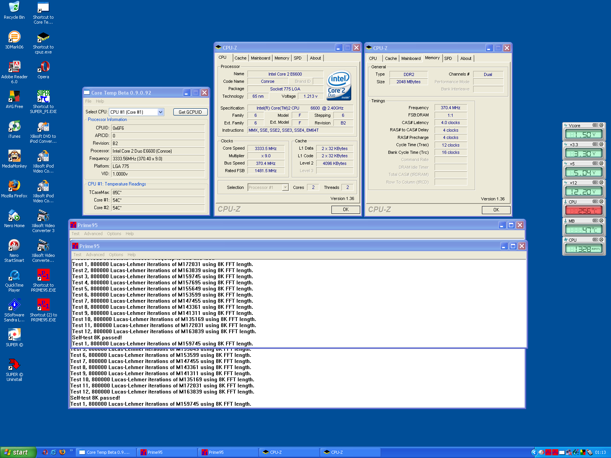The width and height of the screenshot is (611, 458).
Task: Expand quick launch overflow chevron on taskbar
Action: point(71,451)
